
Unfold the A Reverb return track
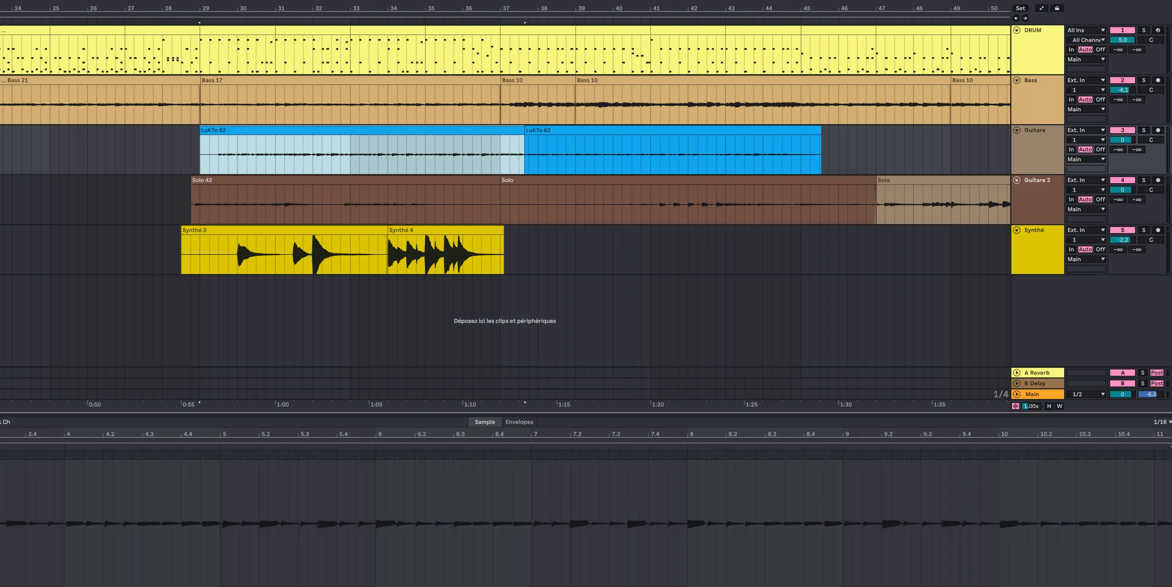tap(1017, 373)
